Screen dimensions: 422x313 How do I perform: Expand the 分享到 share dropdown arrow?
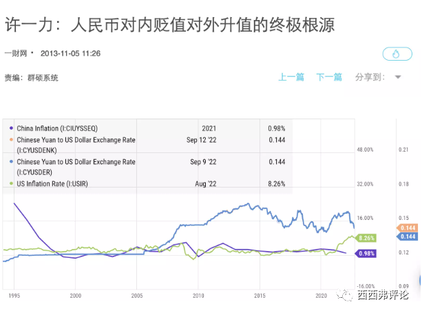pyautogui.click(x=398, y=77)
